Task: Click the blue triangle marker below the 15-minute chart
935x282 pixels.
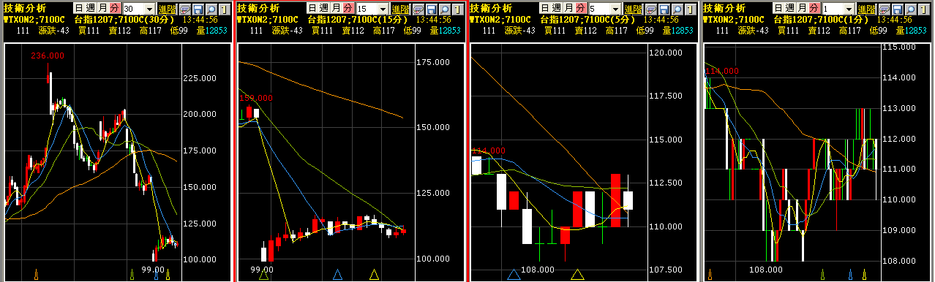Action: click(338, 275)
